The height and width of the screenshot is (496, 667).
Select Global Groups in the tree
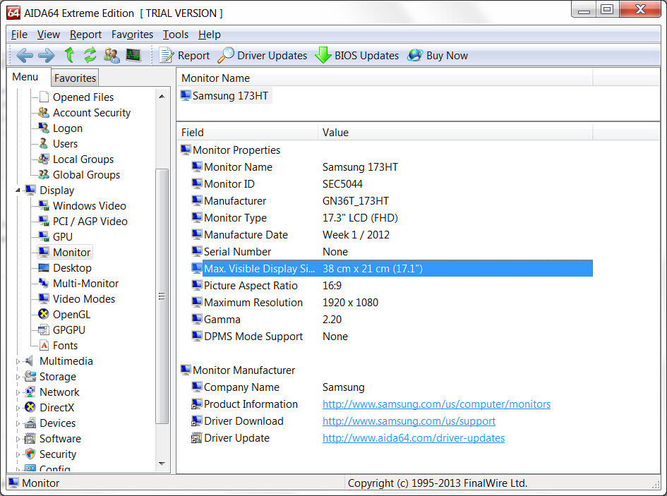(x=86, y=175)
